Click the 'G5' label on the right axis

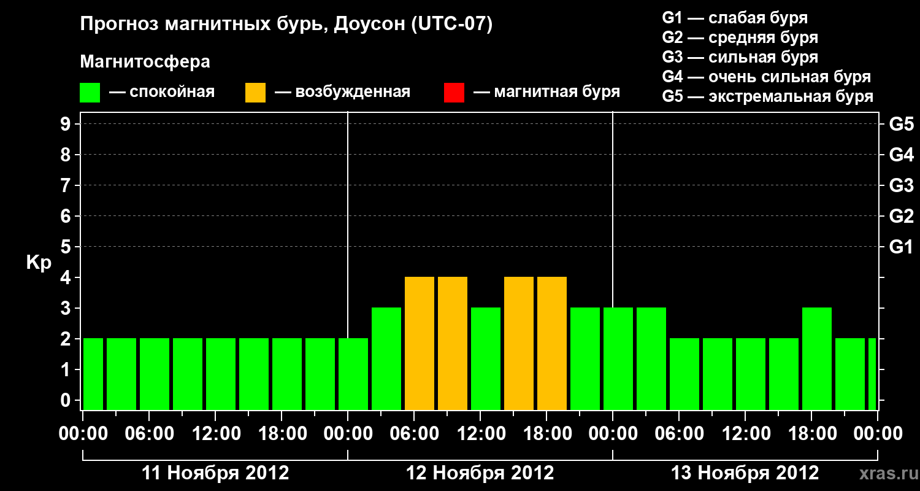901,125
